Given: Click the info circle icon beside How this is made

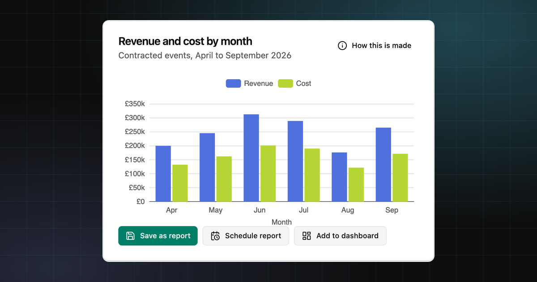Looking at the screenshot, I should 342,46.
